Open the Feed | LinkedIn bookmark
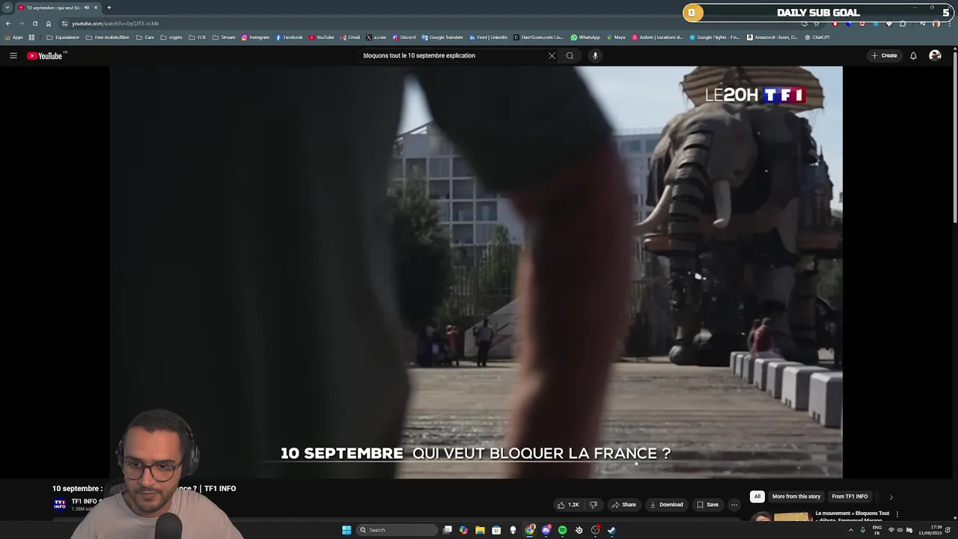This screenshot has height=539, width=958. (488, 37)
